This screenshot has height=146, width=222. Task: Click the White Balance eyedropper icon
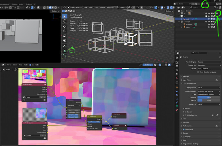217,115
